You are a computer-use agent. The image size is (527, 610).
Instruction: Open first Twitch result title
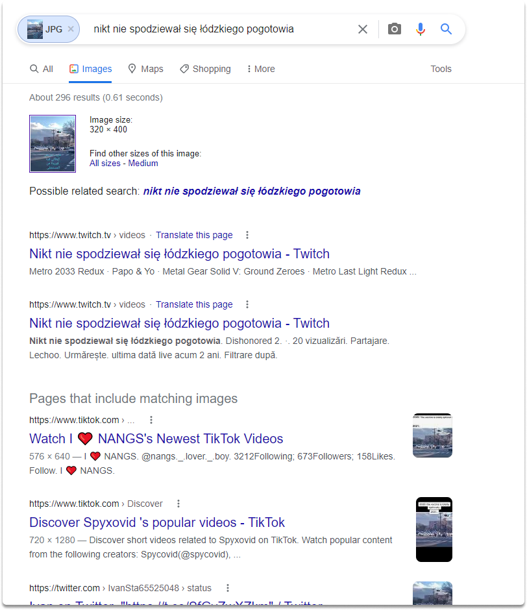[179, 254]
